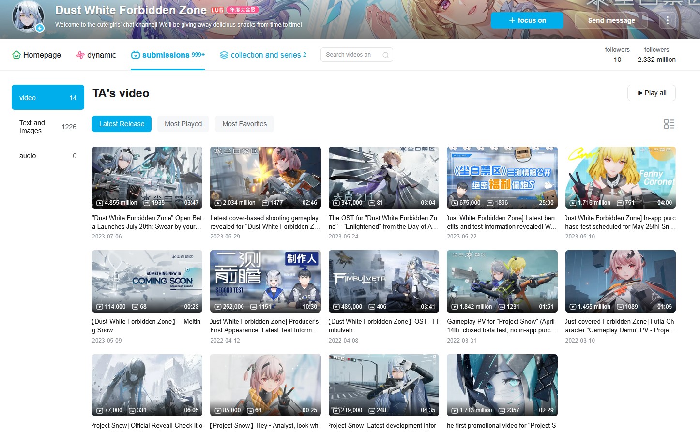The height and width of the screenshot is (432, 700).
Task: Sort videos by Most Played
Action: click(x=183, y=124)
